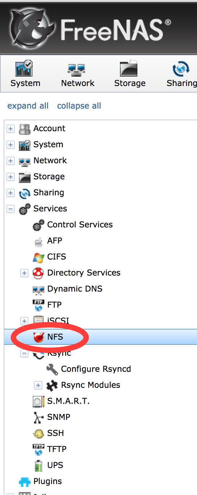The image size is (197, 495).
Task: Open the SSH service icon
Action: click(38, 433)
